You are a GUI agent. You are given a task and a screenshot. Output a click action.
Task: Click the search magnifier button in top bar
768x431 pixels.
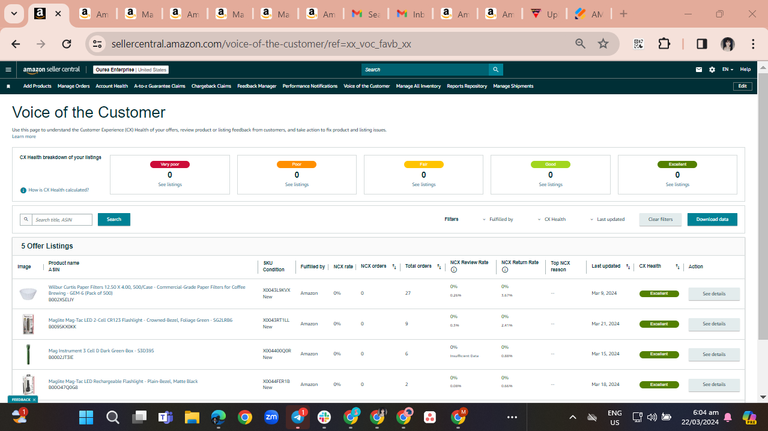click(495, 70)
